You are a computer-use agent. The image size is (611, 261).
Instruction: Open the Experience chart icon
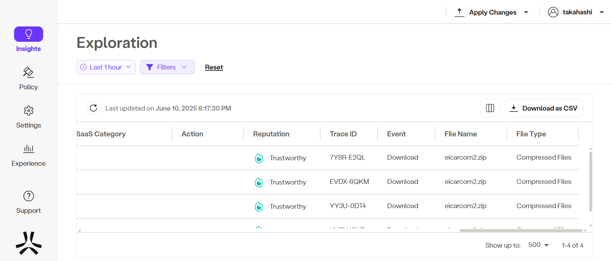[x=28, y=149]
